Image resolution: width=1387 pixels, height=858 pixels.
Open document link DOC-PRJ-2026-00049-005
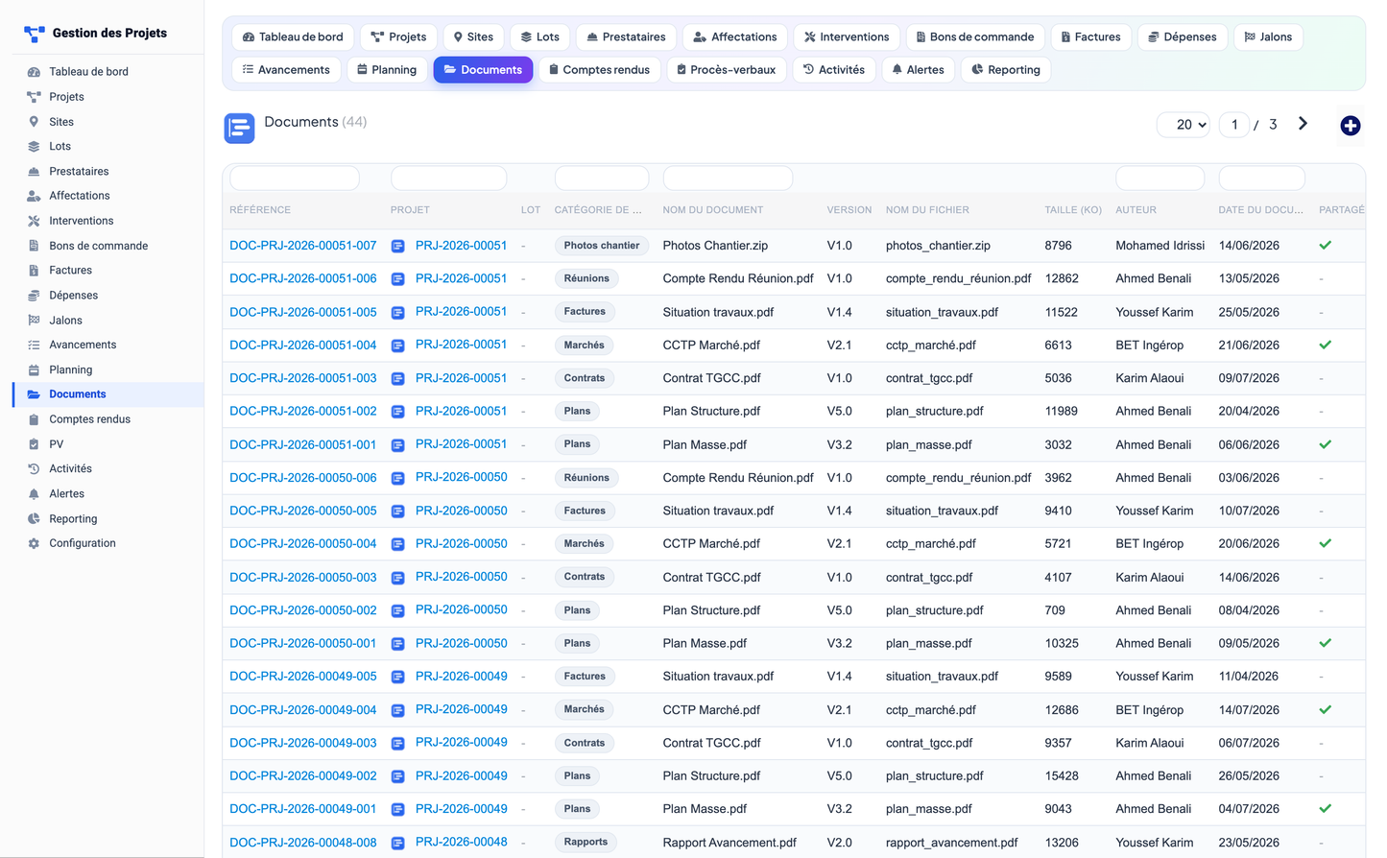[x=302, y=677]
